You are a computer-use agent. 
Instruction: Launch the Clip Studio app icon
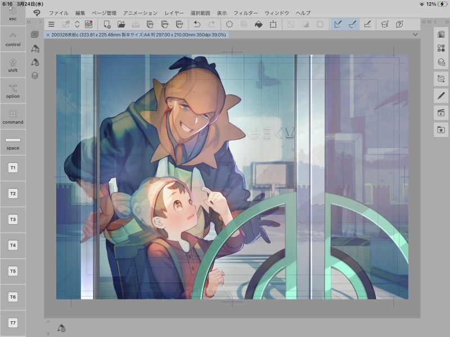click(x=89, y=24)
